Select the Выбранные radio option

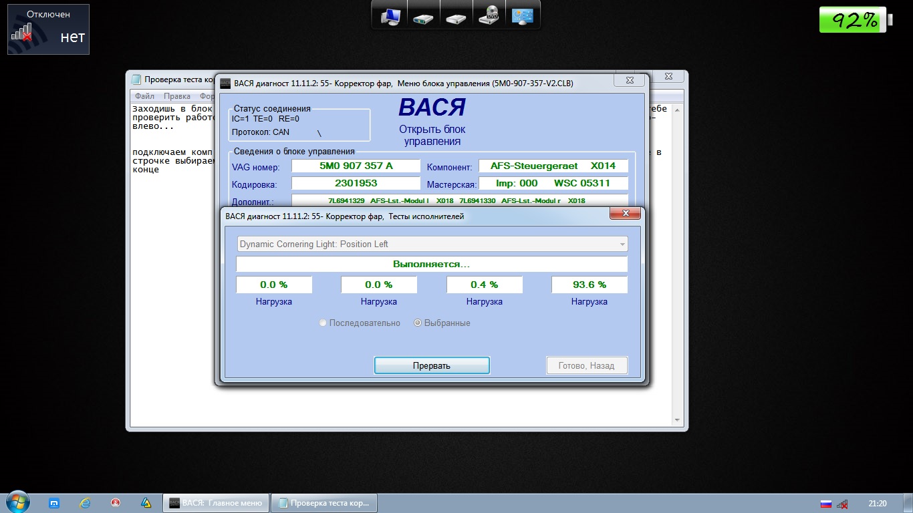(x=418, y=323)
